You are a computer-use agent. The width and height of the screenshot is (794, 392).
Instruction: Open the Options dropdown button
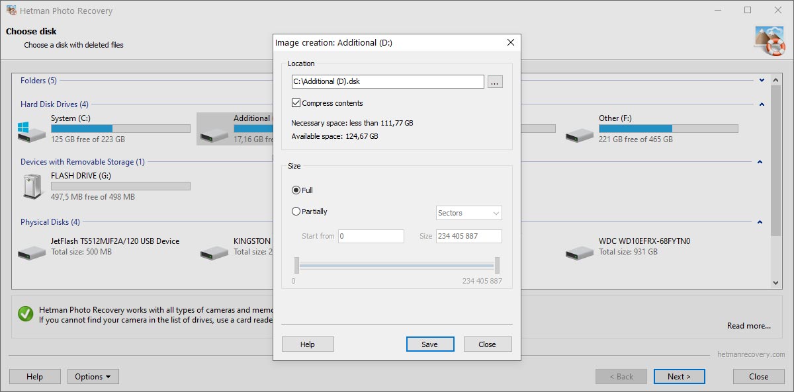click(x=93, y=377)
